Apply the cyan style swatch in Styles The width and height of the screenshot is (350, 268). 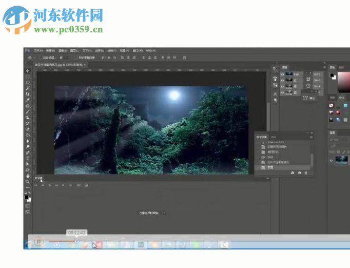click(x=345, y=105)
